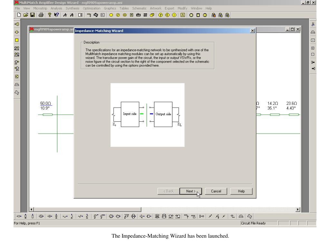Click the boxed plus icon in right toolbar
330x248 pixels.
click(x=313, y=48)
